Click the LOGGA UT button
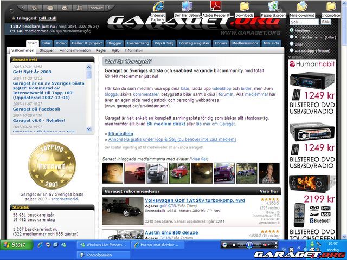Viewport: 347px width, 260px height. pyautogui.click(x=95, y=8)
